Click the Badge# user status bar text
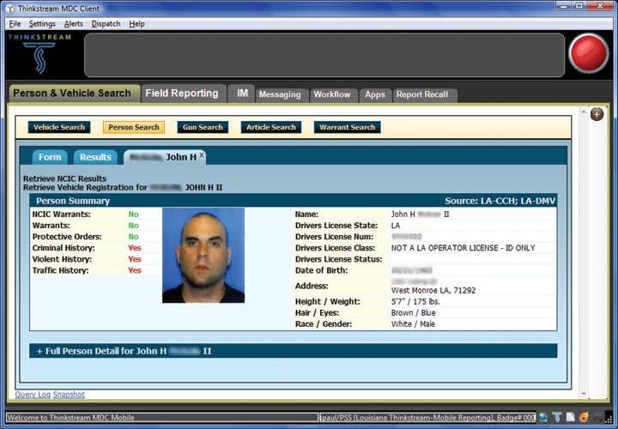This screenshot has width=618, height=429. [x=428, y=418]
